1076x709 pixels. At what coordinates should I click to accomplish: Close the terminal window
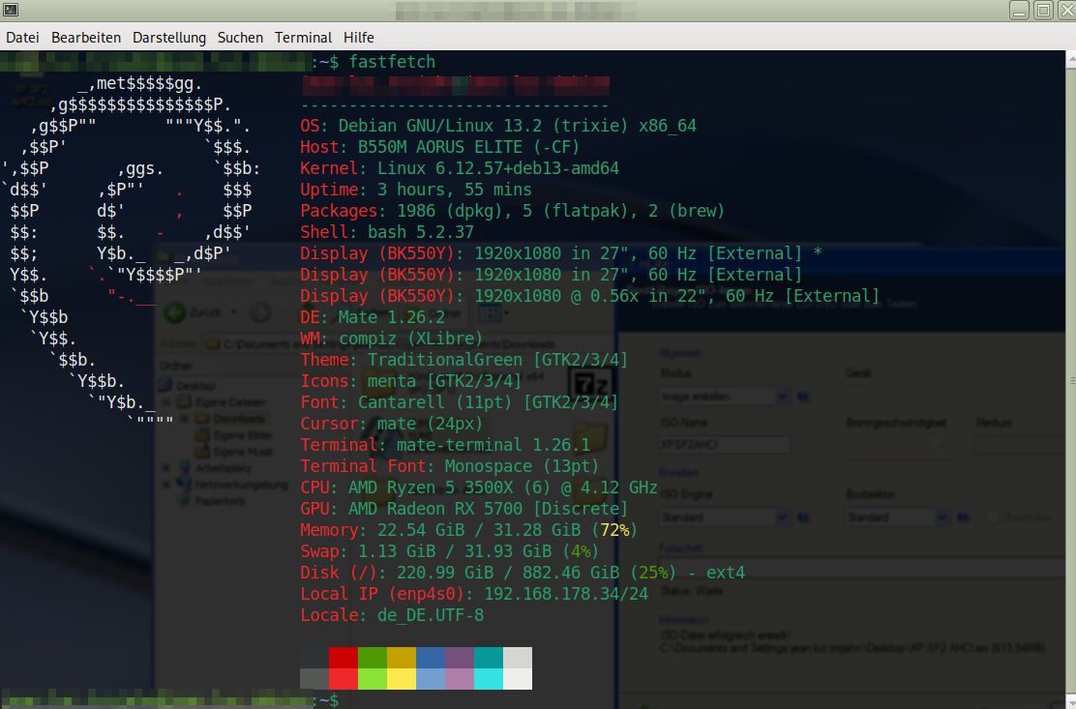[x=1067, y=11]
